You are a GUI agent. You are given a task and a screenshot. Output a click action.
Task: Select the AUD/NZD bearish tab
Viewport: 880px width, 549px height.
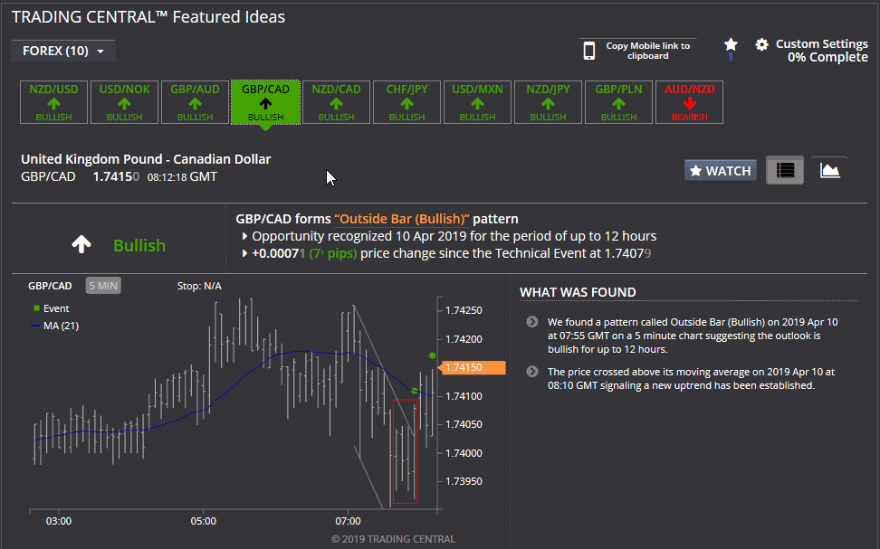pyautogui.click(x=689, y=102)
